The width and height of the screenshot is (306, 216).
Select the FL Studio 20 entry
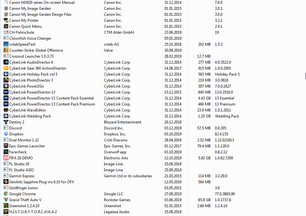point(19,164)
